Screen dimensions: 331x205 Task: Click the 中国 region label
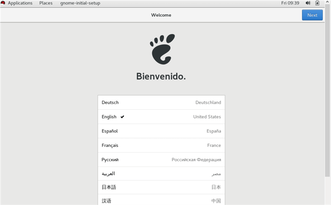click(216, 201)
